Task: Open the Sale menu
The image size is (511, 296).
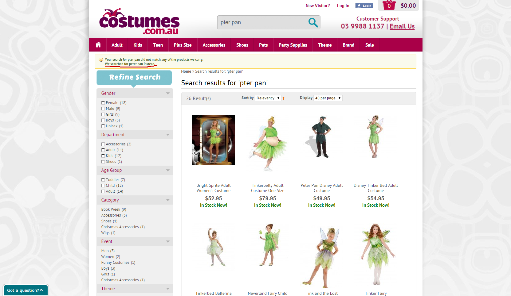Action: [370, 45]
